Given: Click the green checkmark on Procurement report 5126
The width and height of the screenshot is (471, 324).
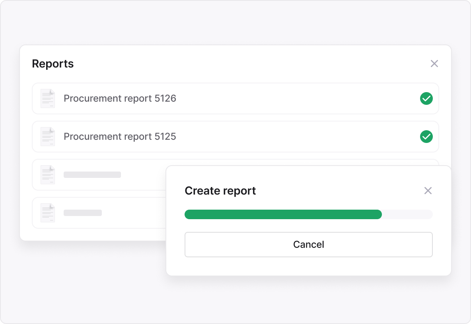Looking at the screenshot, I should [426, 98].
